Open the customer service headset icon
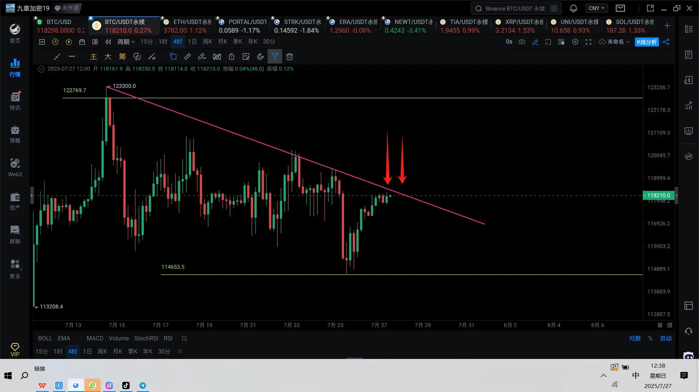The image size is (699, 392). pos(688,331)
